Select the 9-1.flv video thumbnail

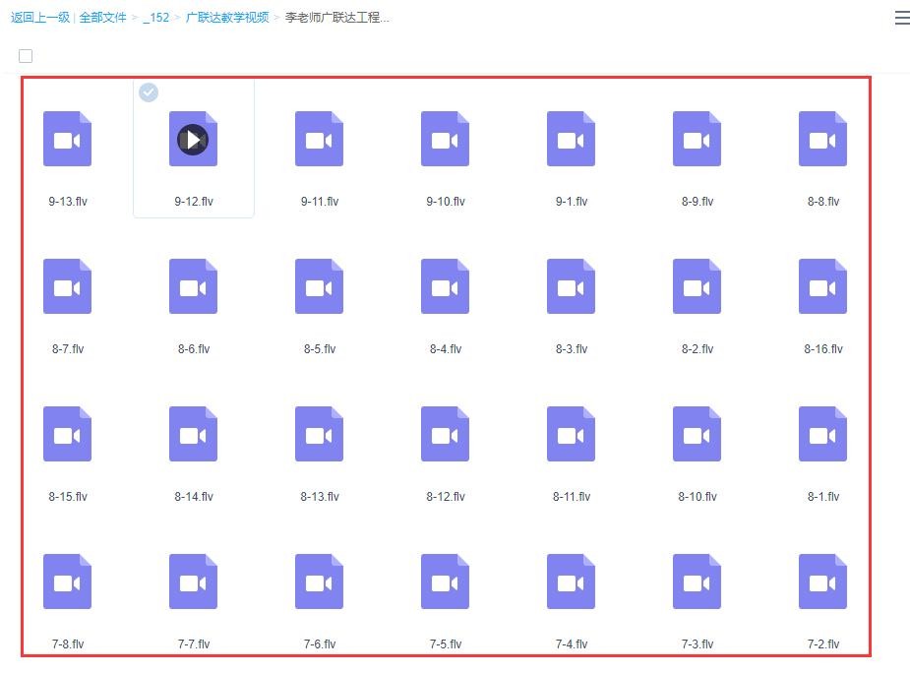click(571, 139)
